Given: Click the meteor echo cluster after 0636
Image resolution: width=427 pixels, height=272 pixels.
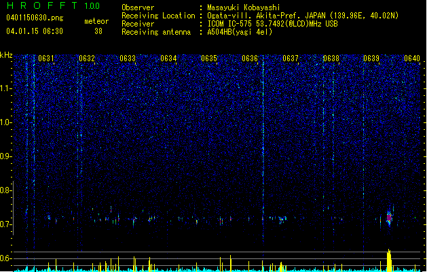Looking at the screenshot, I should click(282, 220).
